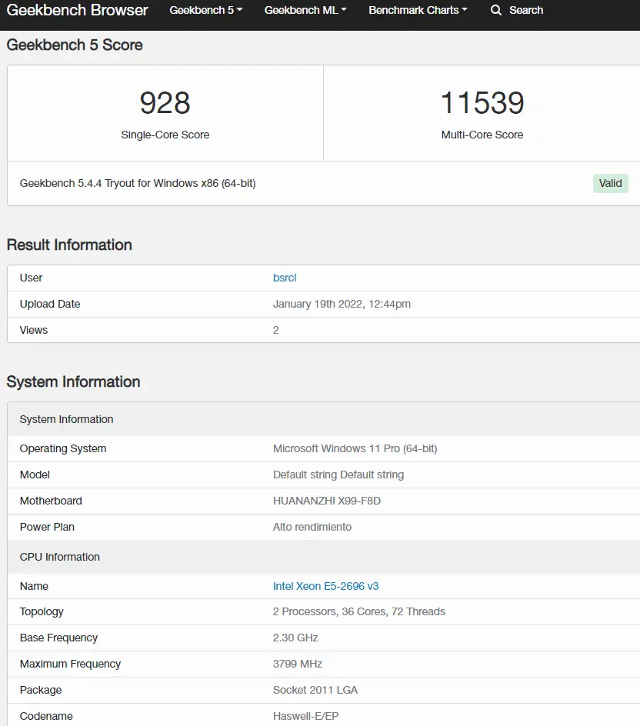
Task: Click the Name row label under CPU Information
Action: [34, 586]
